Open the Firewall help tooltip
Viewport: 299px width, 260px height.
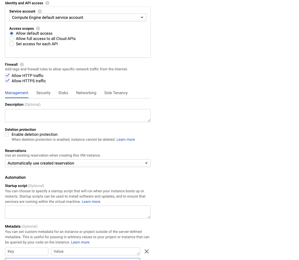22,64
